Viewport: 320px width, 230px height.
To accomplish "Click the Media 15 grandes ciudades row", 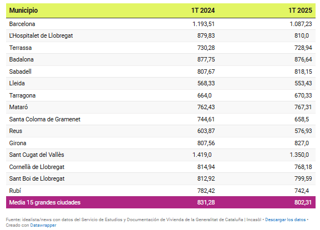I will (161, 202).
